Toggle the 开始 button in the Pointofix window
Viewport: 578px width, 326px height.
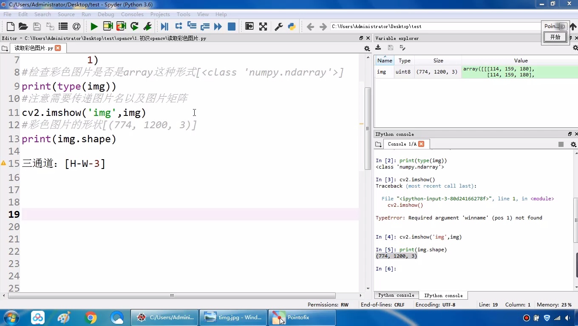pyautogui.click(x=555, y=37)
